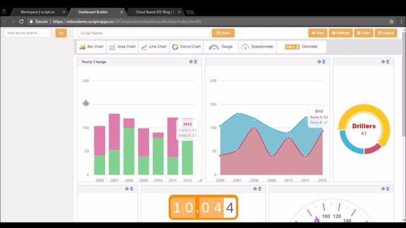Delete the empty bottom-left panel
Image resolution: width=406 pixels, height=228 pixels.
[131, 189]
